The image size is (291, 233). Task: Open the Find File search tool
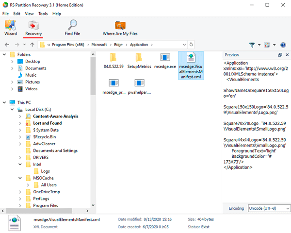[x=72, y=28]
